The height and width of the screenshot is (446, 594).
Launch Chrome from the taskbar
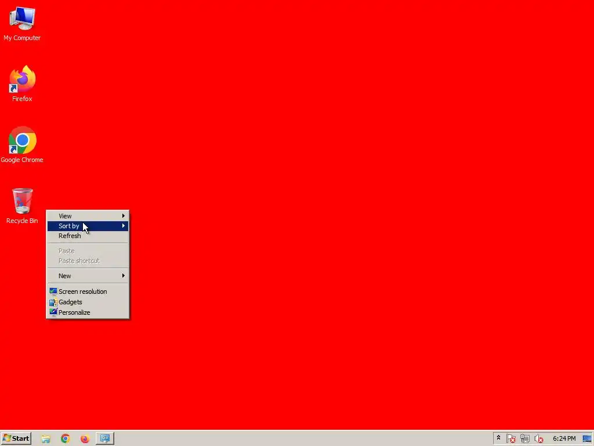(x=65, y=439)
